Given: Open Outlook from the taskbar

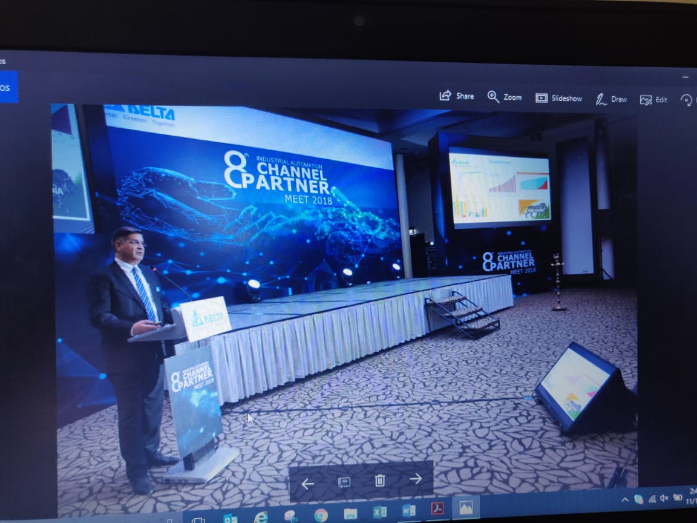Looking at the screenshot, I should (x=230, y=519).
